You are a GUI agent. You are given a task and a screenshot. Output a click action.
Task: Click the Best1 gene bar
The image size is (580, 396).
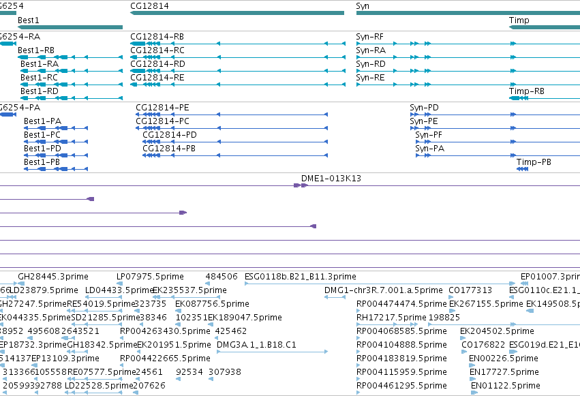point(70,27)
